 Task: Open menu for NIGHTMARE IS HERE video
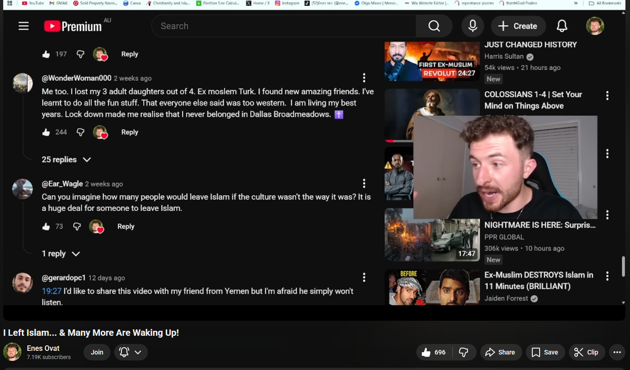[x=607, y=214]
